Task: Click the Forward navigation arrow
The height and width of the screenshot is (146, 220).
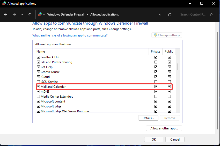Action: coord(14,14)
